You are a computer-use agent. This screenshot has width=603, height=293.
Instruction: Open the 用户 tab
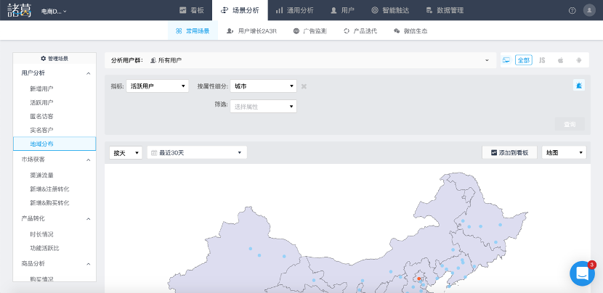click(x=342, y=10)
